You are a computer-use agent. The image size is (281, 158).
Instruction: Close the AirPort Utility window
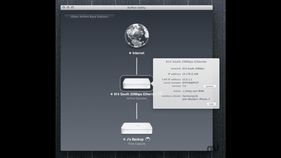pos(64,8)
